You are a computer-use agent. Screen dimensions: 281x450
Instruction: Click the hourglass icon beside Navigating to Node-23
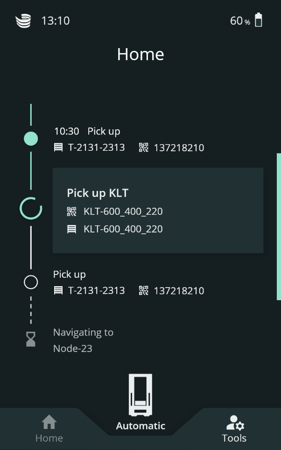point(31,340)
